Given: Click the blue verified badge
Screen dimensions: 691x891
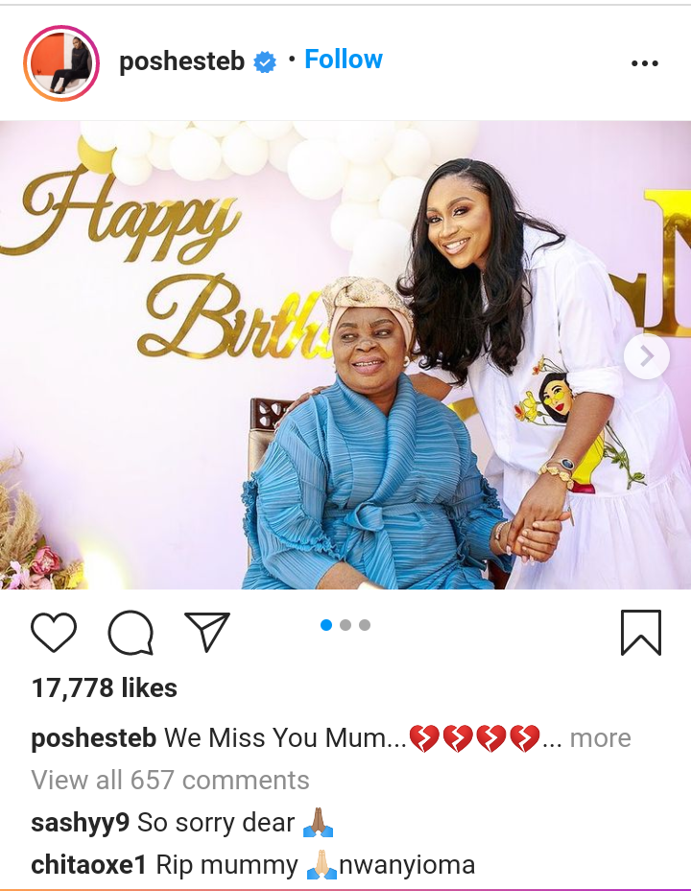Looking at the screenshot, I should pyautogui.click(x=265, y=62).
